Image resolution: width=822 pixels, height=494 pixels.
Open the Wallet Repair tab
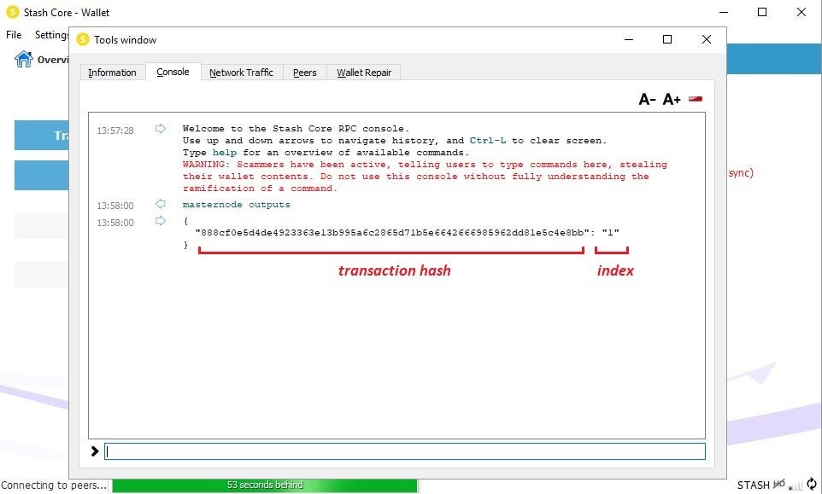pyautogui.click(x=364, y=73)
